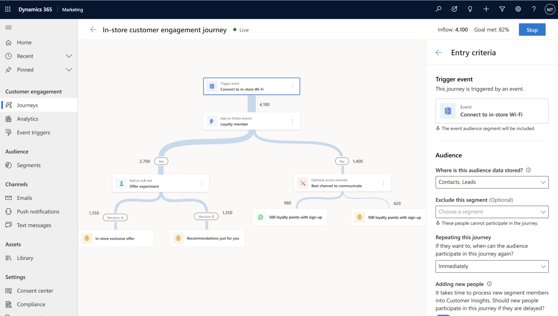
Task: Click the Marketing app name
Action: pyautogui.click(x=72, y=10)
